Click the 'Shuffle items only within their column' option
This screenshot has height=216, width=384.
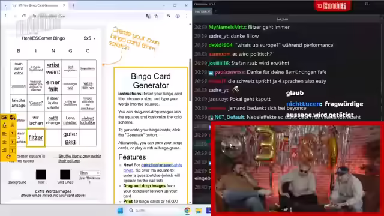click(80, 158)
